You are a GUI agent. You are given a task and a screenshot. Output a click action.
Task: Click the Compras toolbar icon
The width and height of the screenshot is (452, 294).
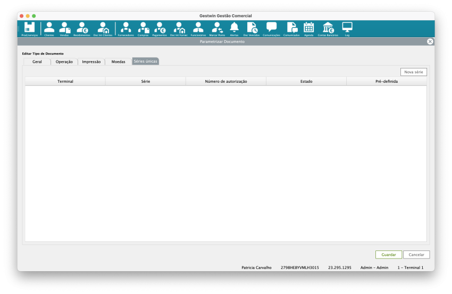(143, 28)
